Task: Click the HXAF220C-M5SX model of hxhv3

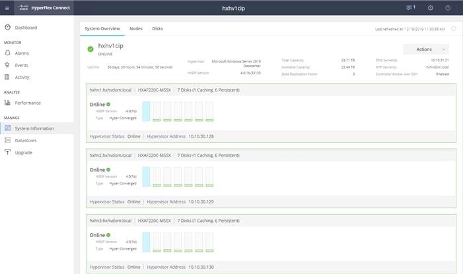Action: click(155, 221)
